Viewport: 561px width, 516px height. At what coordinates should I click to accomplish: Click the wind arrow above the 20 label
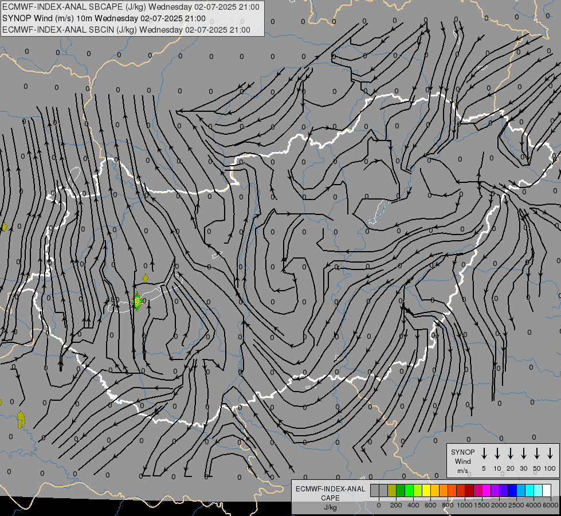pyautogui.click(x=510, y=453)
